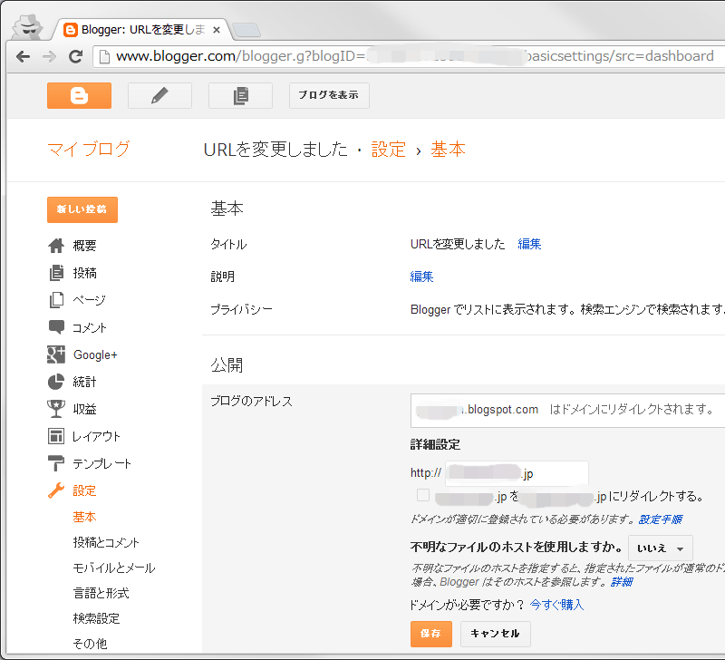This screenshot has width=725, height=660.
Task: Click the speech bubble icon beside コメント
Action: 56,327
